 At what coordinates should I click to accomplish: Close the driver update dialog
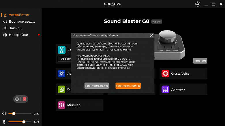click(151, 35)
